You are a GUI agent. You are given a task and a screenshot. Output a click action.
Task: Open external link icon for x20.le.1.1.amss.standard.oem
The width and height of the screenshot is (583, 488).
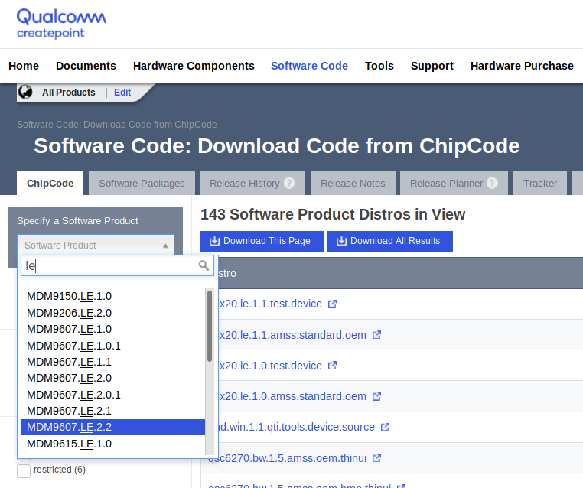[376, 335]
